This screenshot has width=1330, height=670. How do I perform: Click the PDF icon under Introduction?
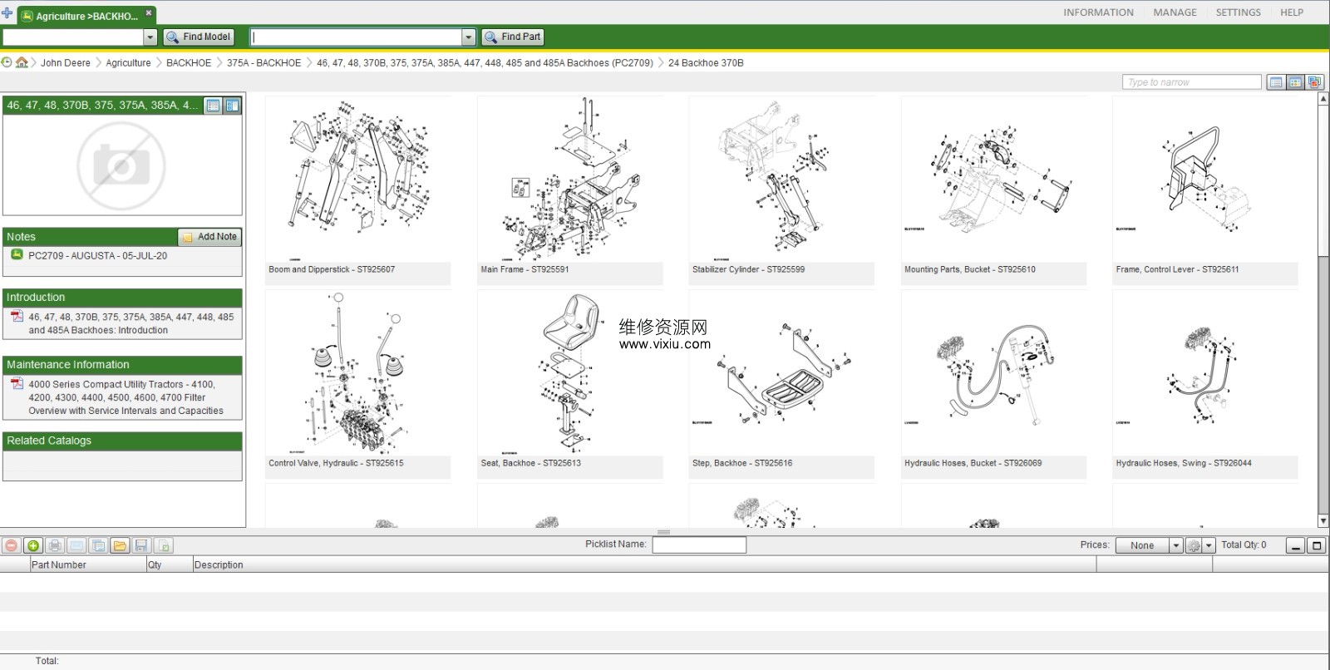click(17, 316)
